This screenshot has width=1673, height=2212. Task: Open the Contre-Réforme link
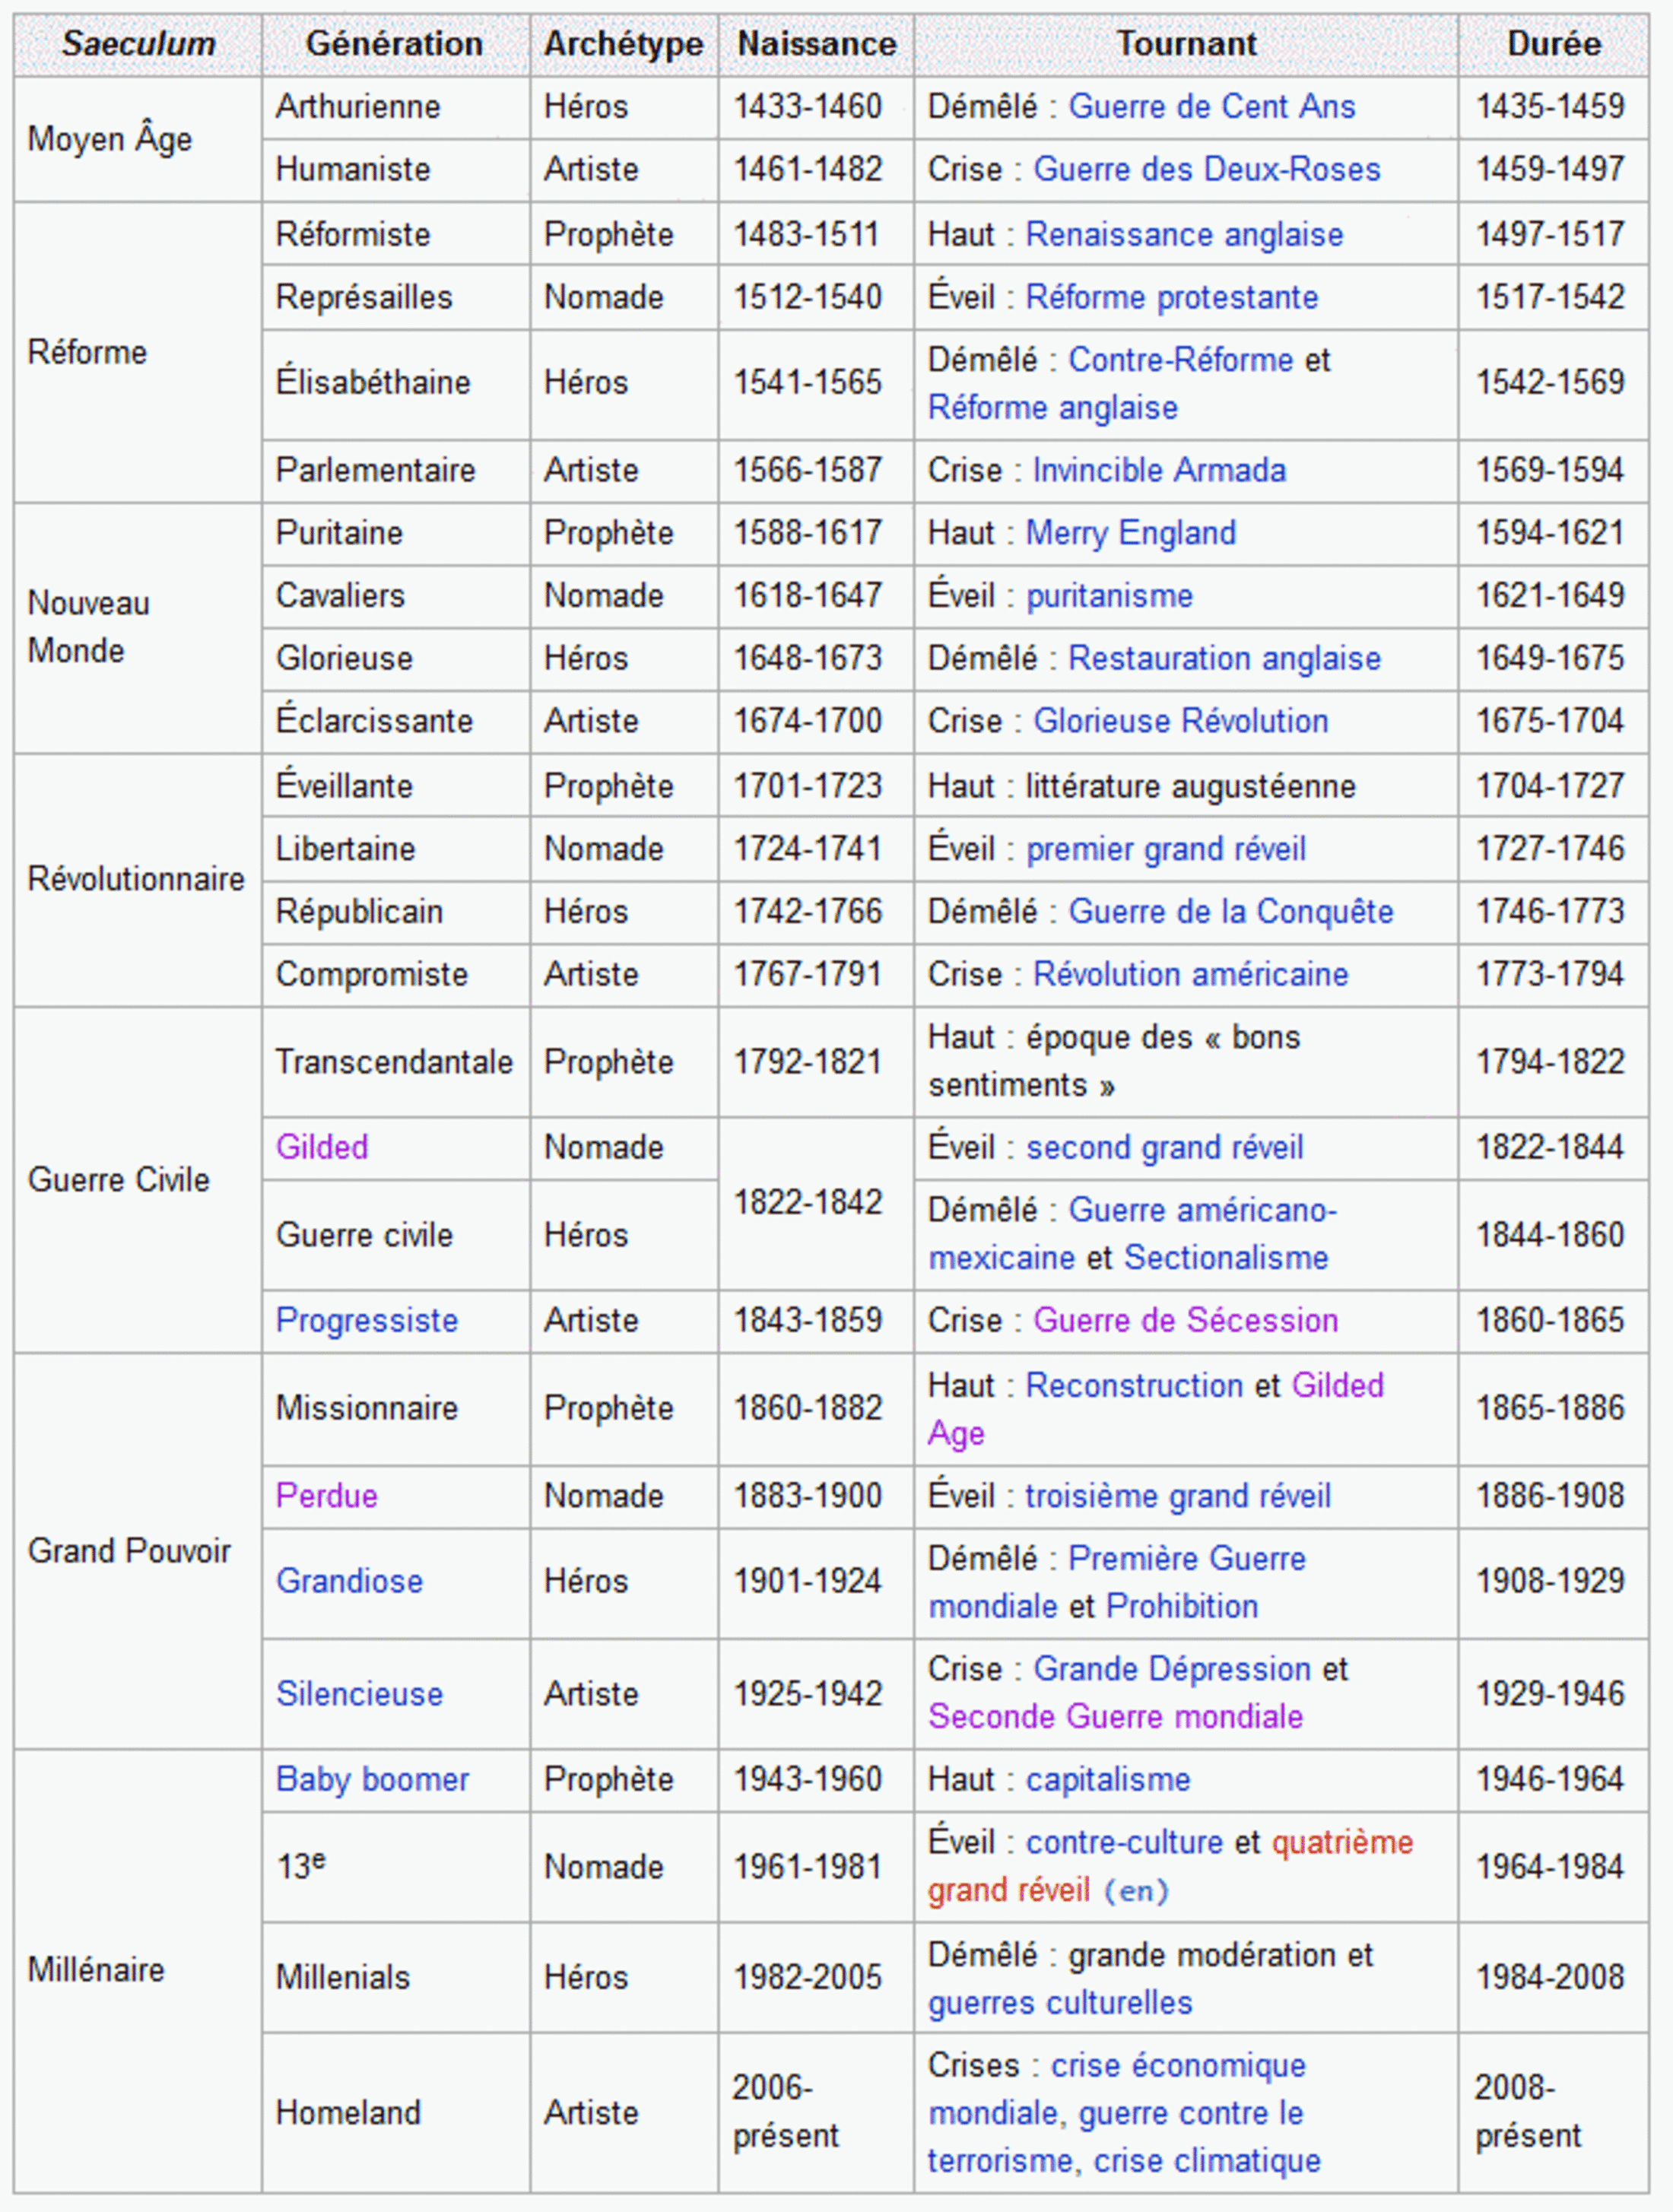1180,360
